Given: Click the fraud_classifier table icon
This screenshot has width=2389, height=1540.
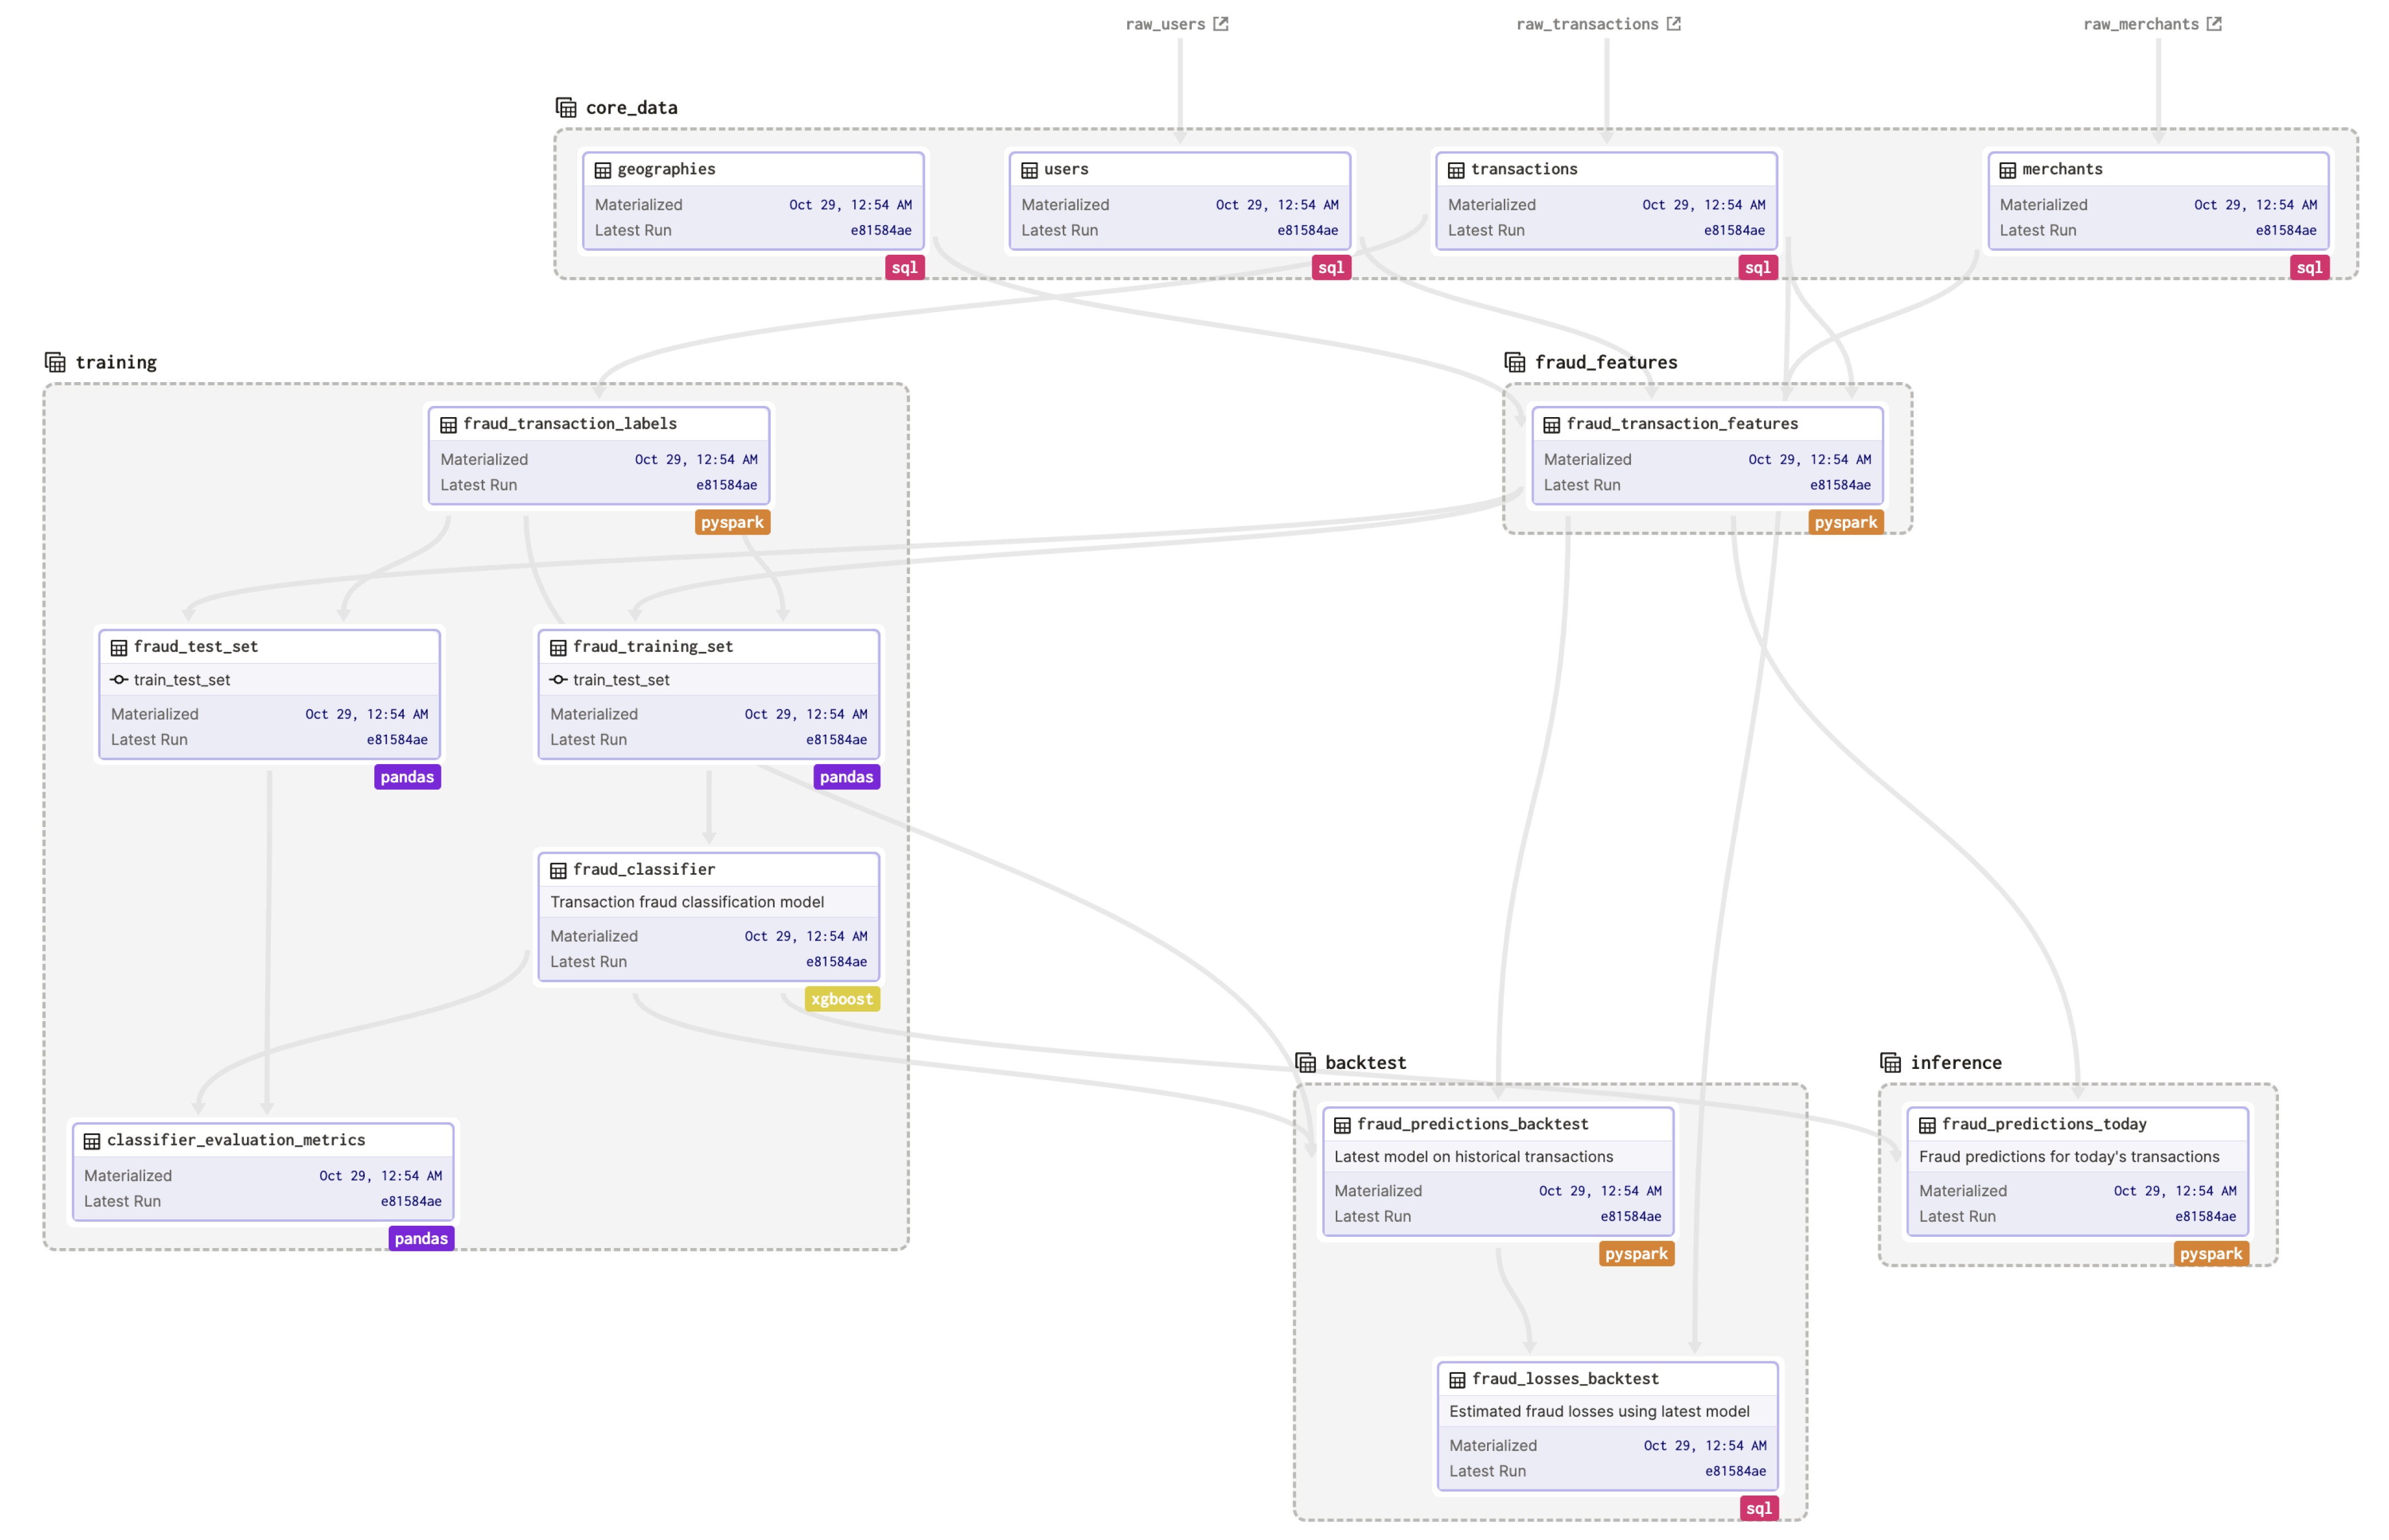Looking at the screenshot, I should pos(559,871).
